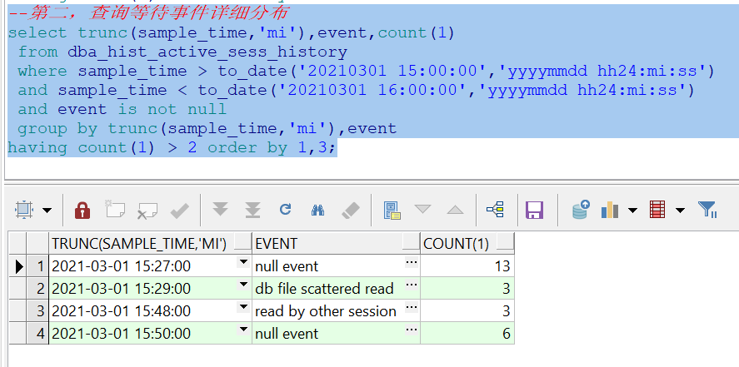
Task: Click the refresh results icon
Action: (x=285, y=210)
